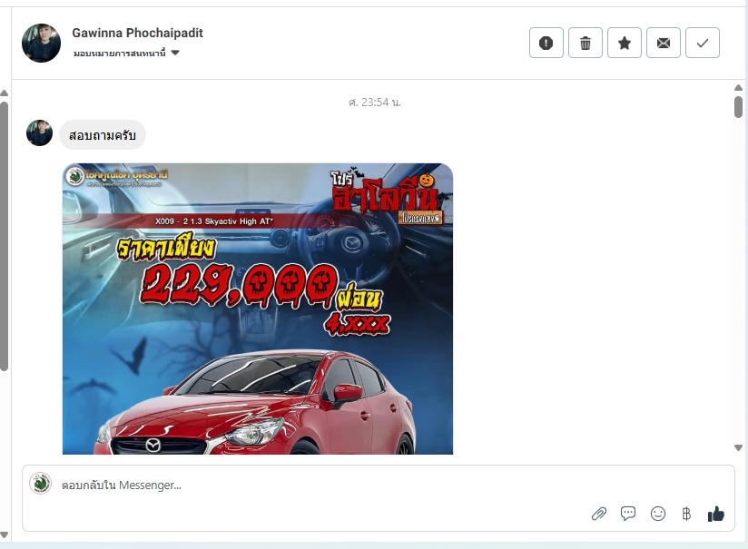Mark conversation done with checkmark icon

703,43
